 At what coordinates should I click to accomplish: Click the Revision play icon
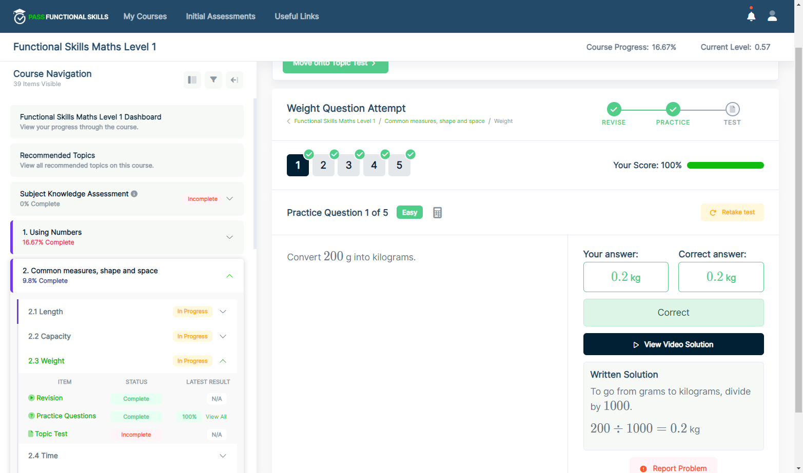(31, 398)
